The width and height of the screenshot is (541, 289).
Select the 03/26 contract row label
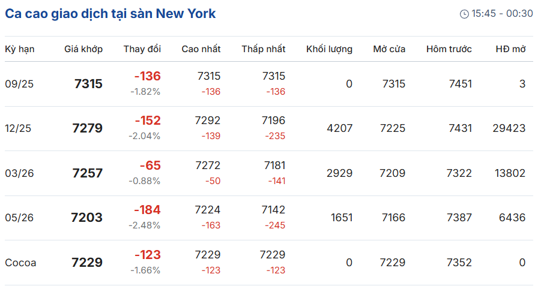(x=19, y=173)
